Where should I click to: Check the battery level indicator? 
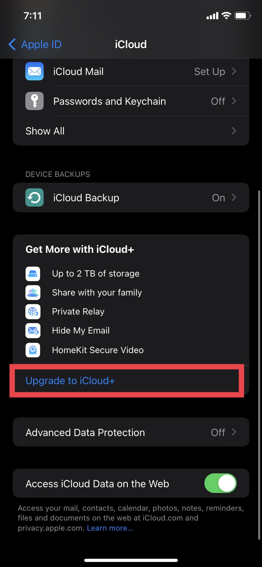click(x=243, y=16)
